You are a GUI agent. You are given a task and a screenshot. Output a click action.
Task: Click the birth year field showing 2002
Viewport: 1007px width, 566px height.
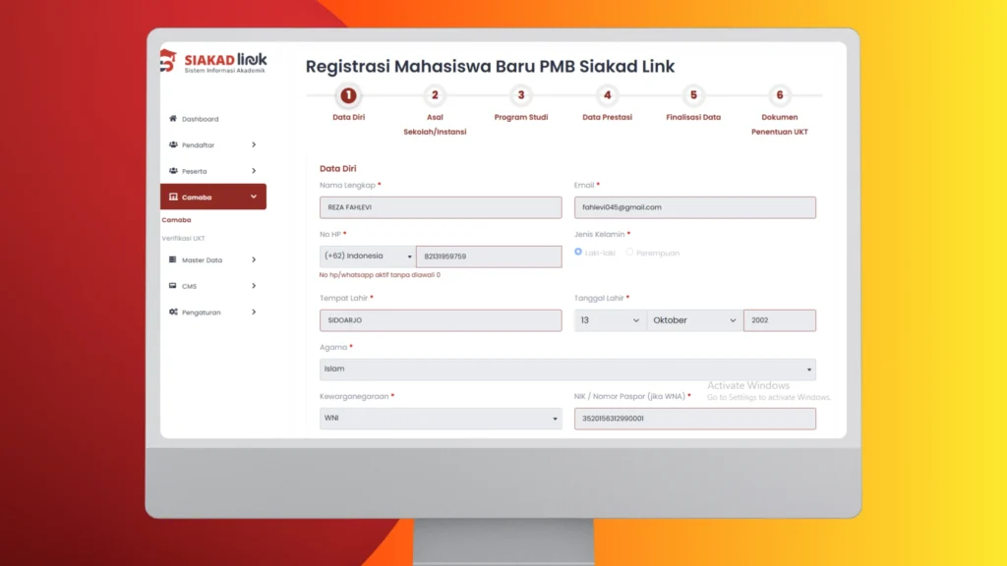[x=780, y=320]
